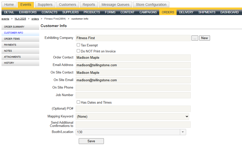This screenshot has width=242, height=146.
Task: Check Do NOT Print on Invoice
Action: pos(78,51)
